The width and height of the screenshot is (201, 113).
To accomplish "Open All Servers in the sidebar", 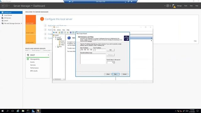I will point(8,18).
